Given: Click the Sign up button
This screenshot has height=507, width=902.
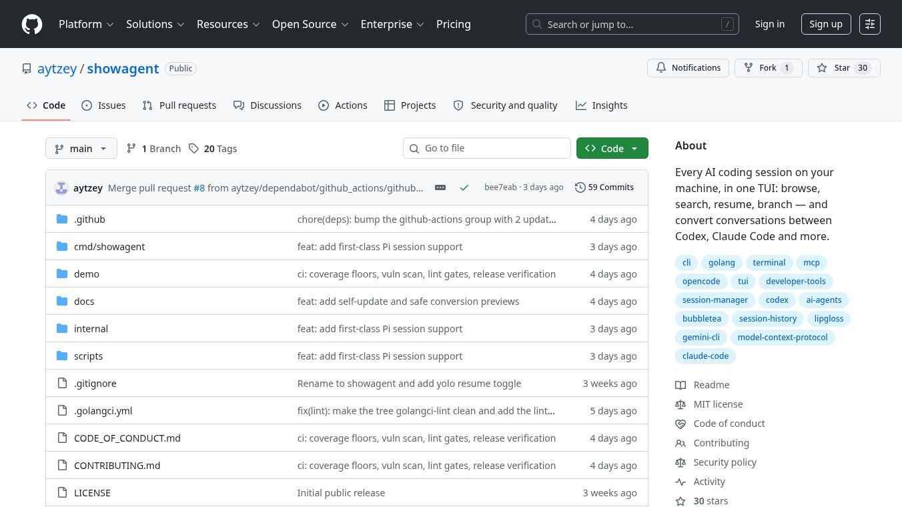Looking at the screenshot, I should pos(826,24).
